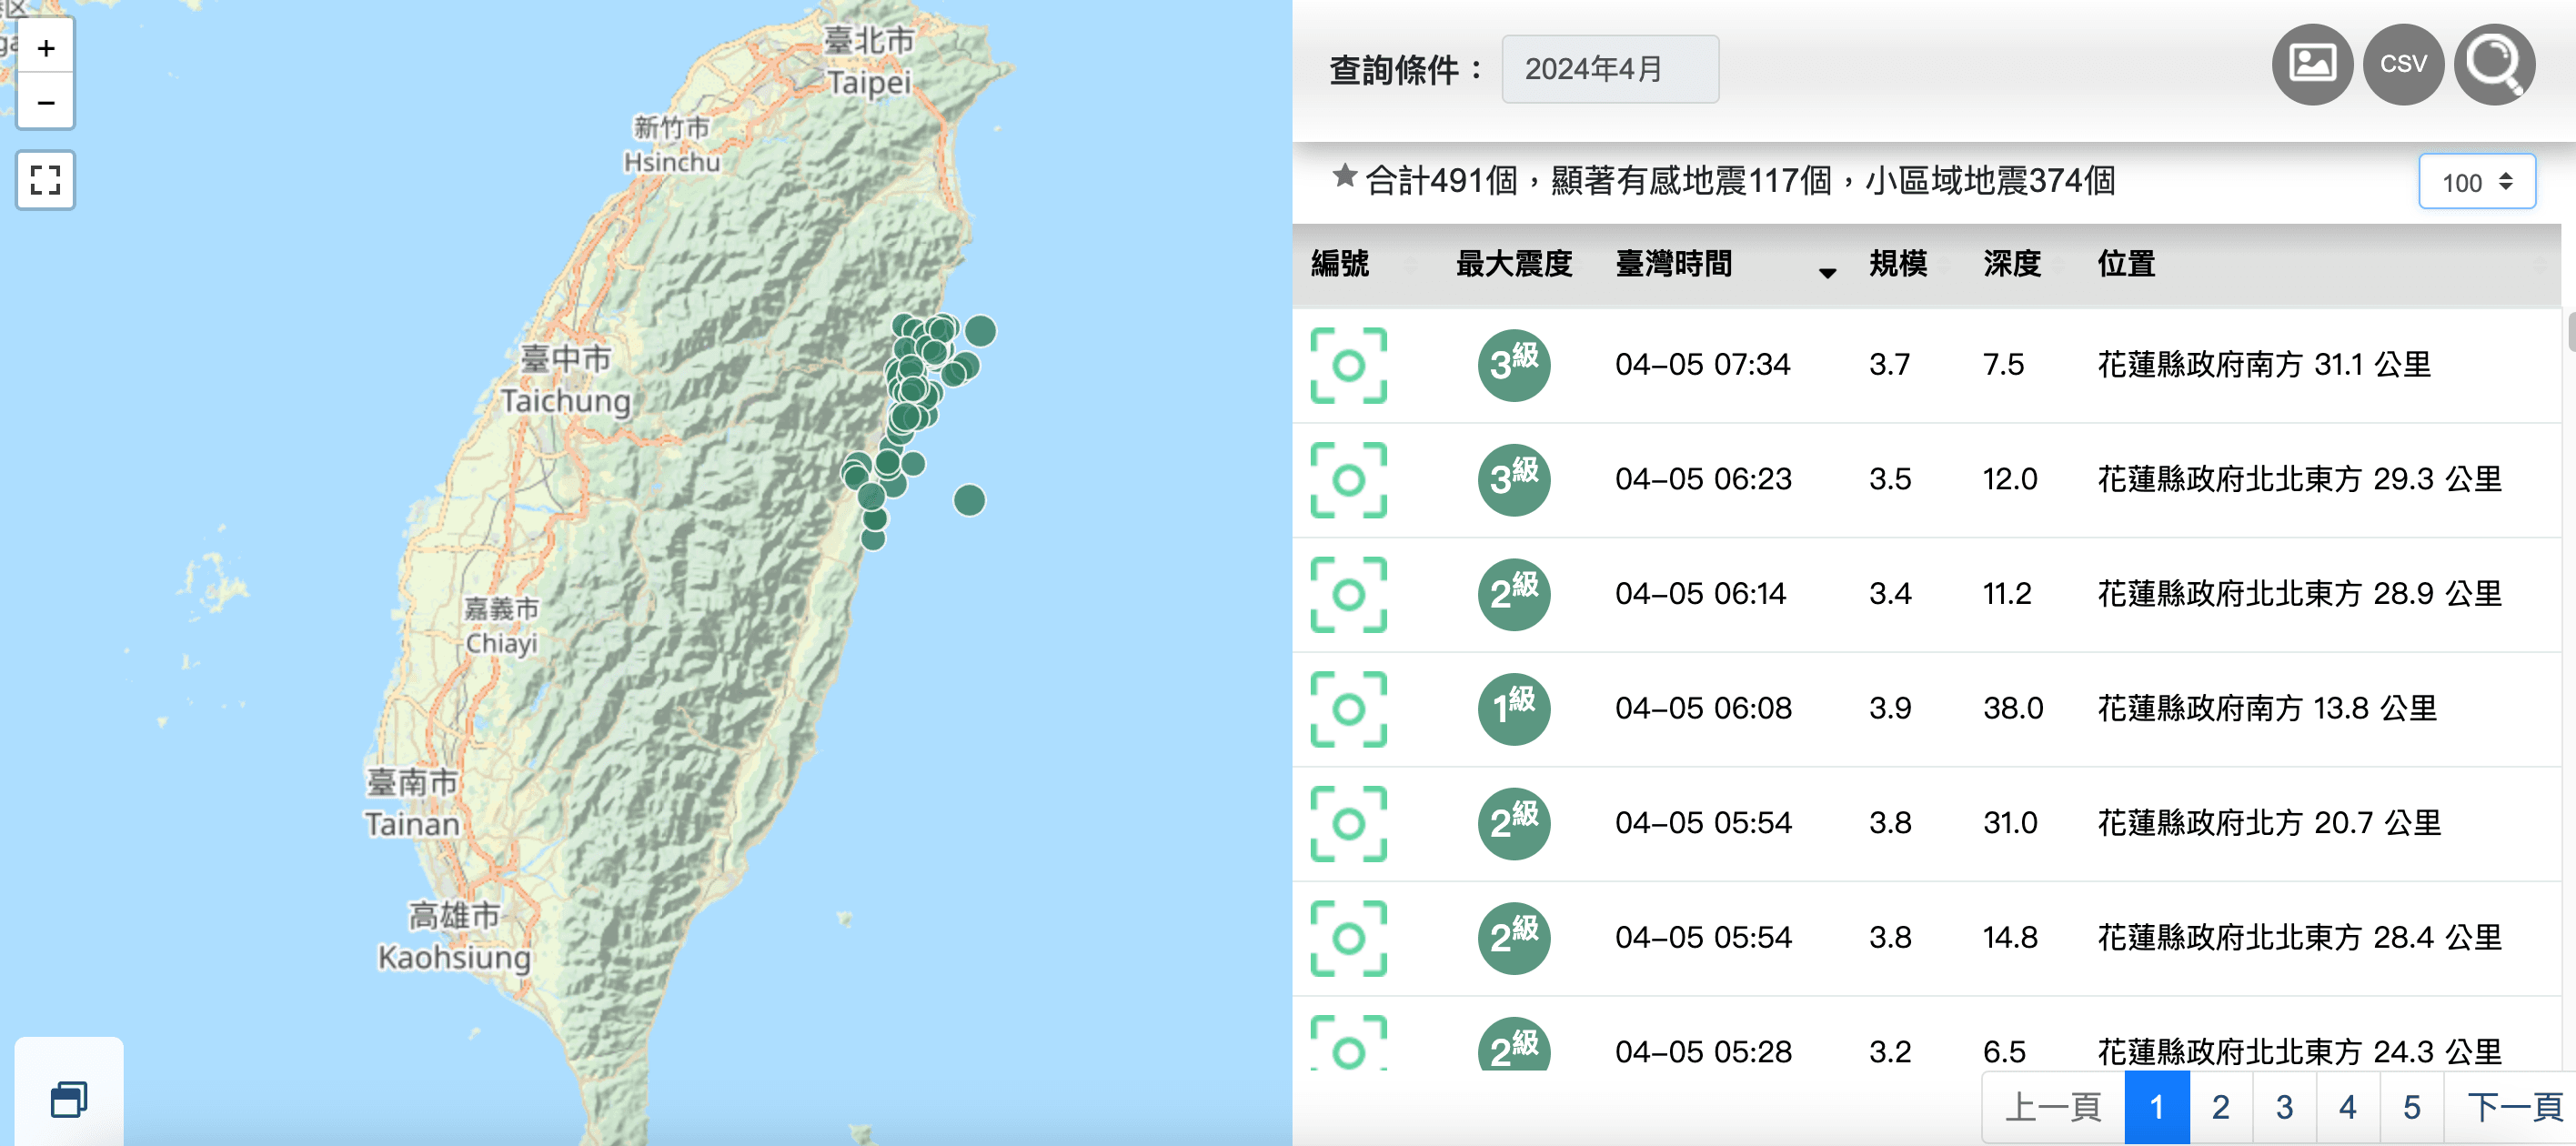The image size is (2576, 1146).
Task: Go to page 2 of results
Action: [2220, 1107]
